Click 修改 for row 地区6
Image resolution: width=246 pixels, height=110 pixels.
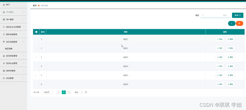(220, 84)
